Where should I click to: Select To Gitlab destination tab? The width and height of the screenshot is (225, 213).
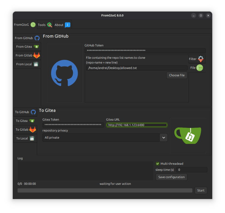[x=25, y=130]
